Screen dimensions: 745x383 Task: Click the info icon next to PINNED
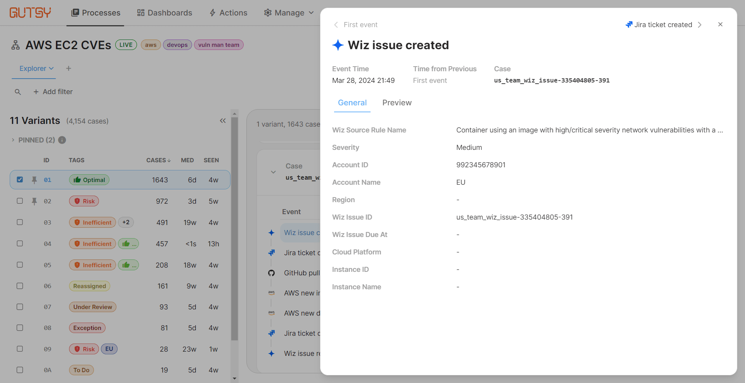62,140
